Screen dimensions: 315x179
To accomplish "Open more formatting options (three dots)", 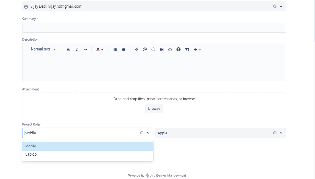I will pyautogui.click(x=85, y=50).
